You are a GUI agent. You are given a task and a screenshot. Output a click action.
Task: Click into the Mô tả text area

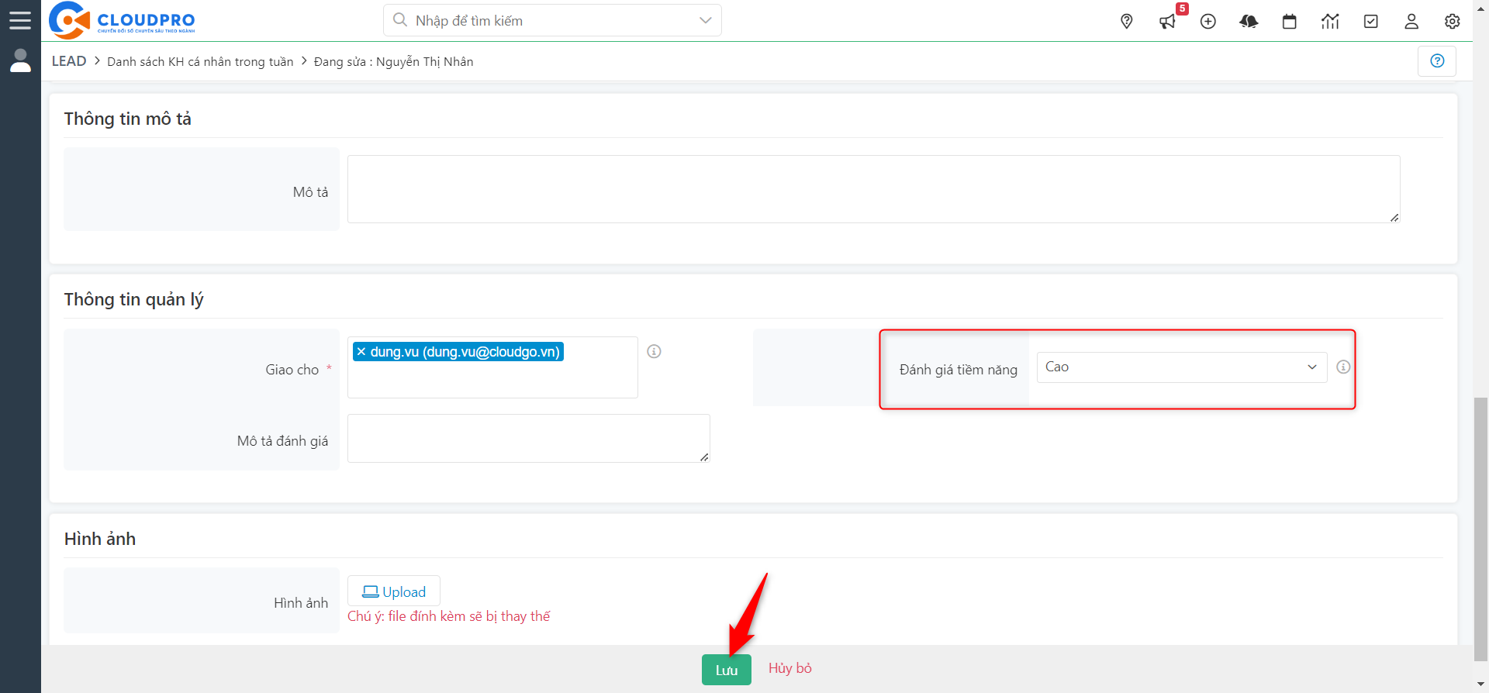874,189
